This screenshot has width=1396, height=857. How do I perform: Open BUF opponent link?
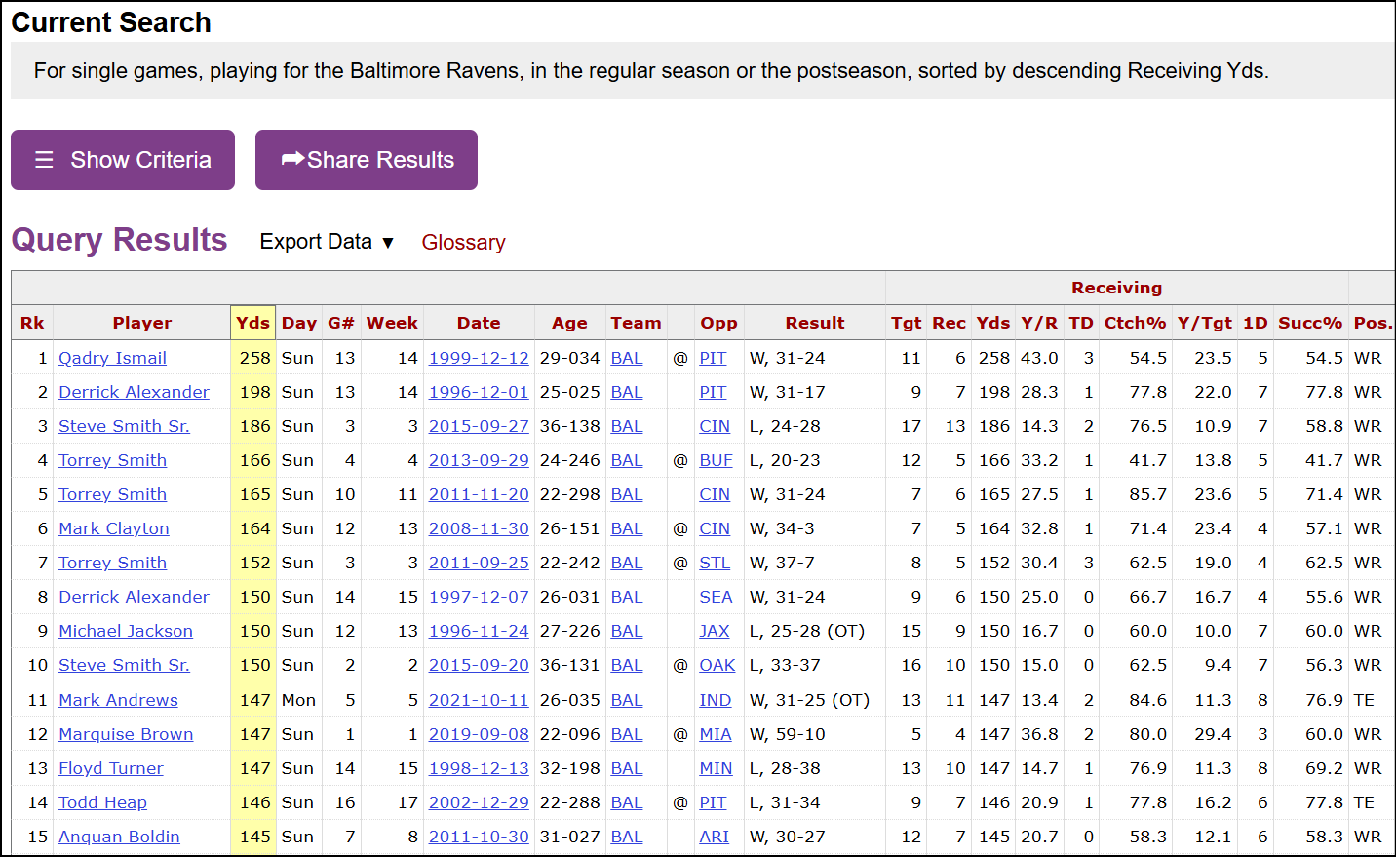[716, 460]
